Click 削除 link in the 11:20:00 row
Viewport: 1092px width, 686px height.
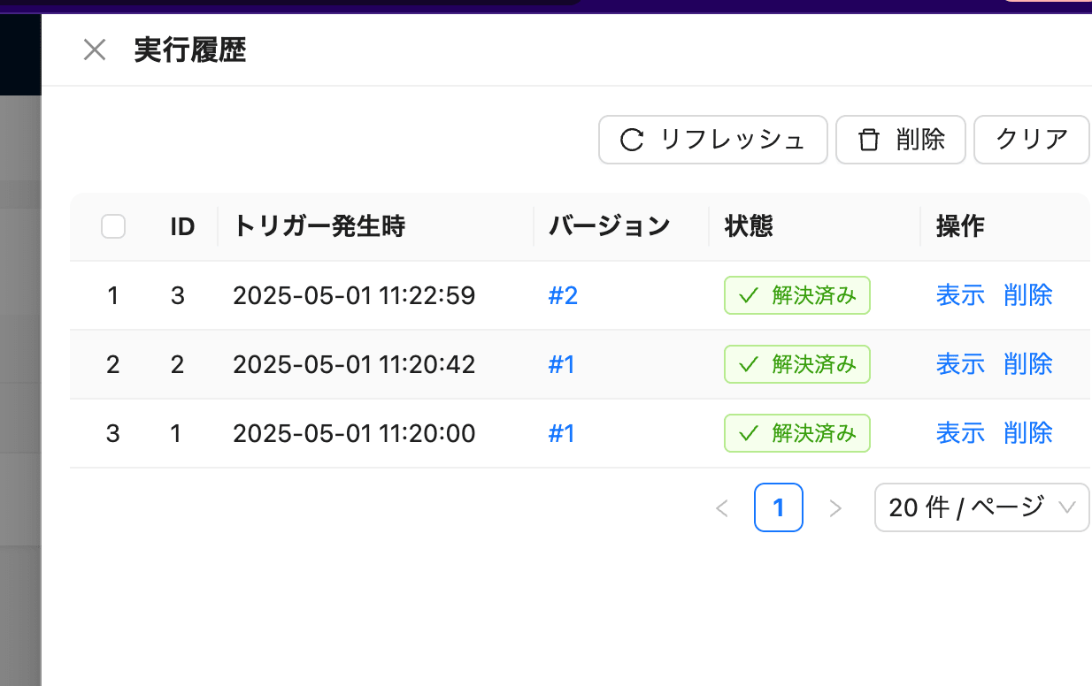click(1028, 433)
